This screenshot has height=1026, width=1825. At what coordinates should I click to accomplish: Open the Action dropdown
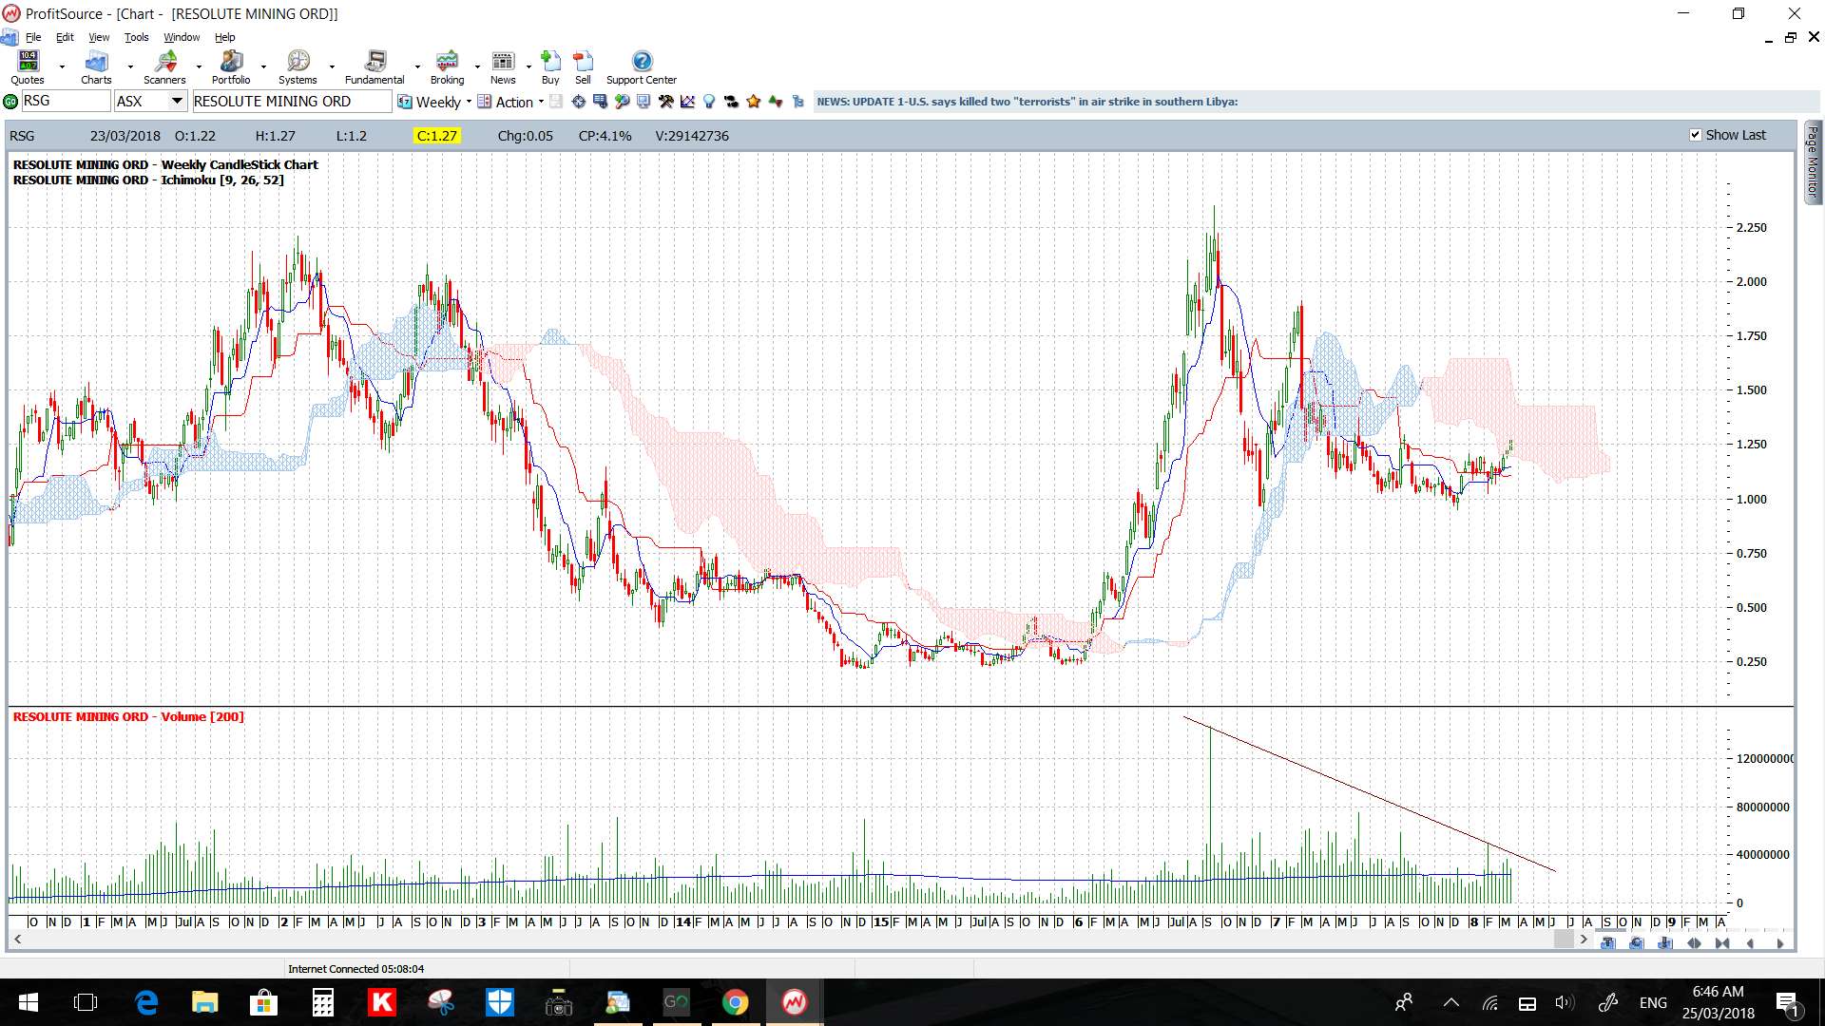541,102
